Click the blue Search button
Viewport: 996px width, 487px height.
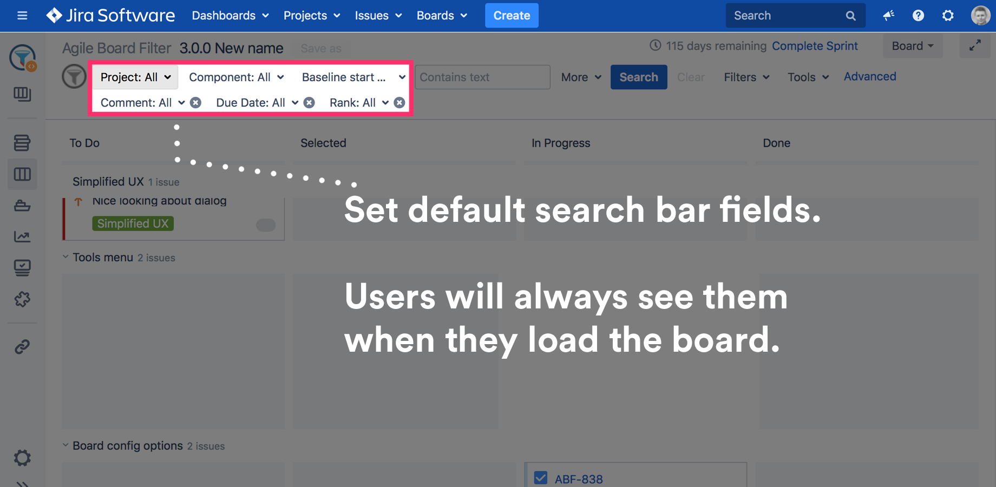[639, 77]
